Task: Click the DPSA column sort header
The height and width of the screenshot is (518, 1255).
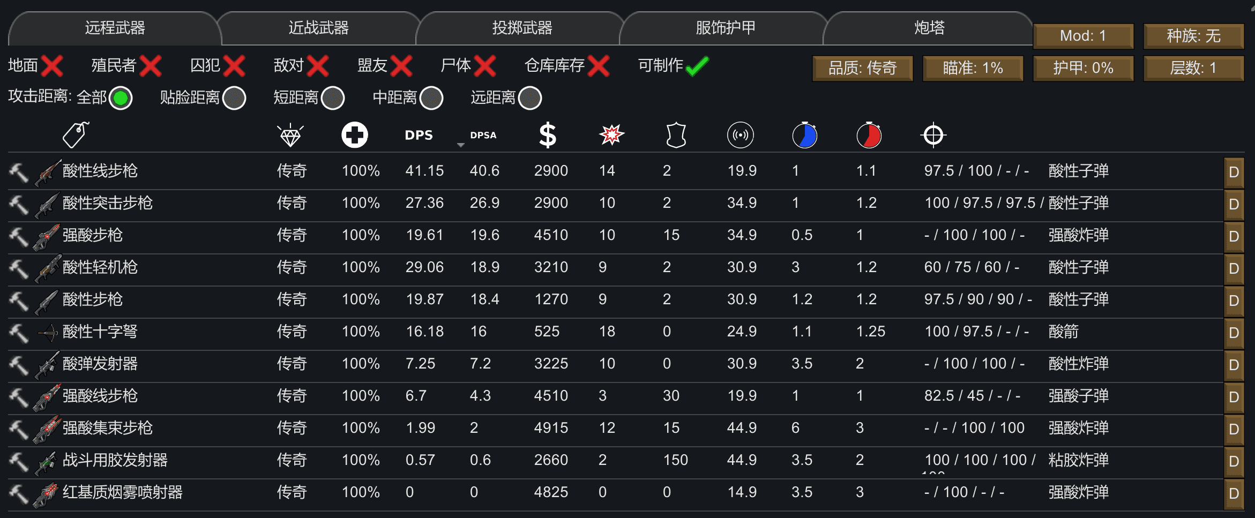Action: click(x=483, y=135)
